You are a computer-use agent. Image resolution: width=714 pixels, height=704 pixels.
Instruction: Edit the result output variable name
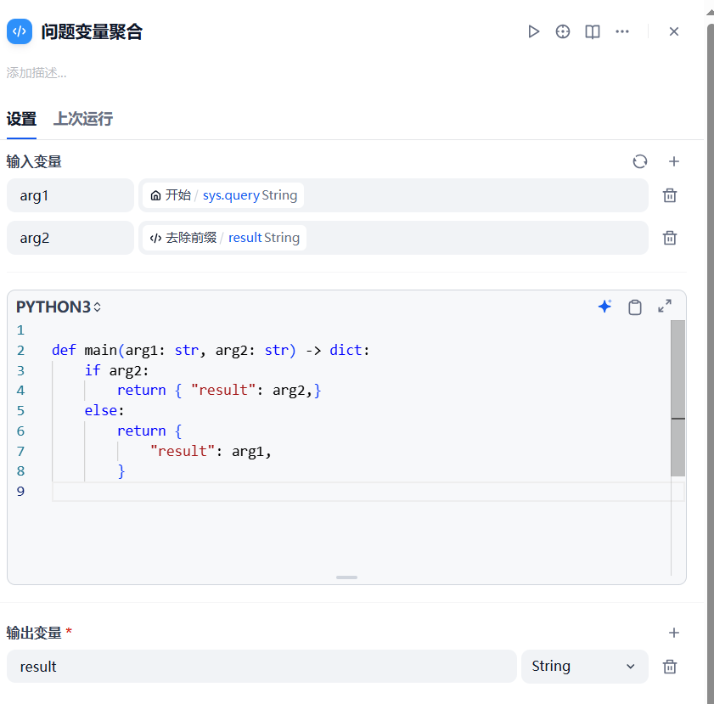(x=261, y=667)
